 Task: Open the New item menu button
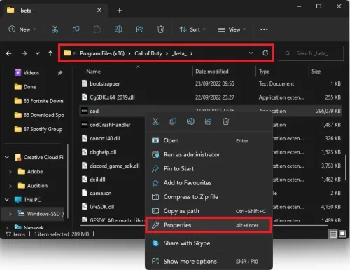click(22, 29)
